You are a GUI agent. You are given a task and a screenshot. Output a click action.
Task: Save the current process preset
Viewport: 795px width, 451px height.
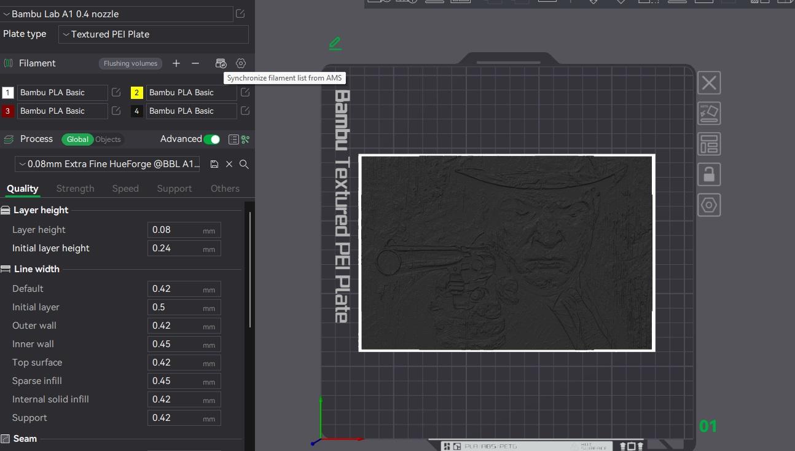click(214, 164)
